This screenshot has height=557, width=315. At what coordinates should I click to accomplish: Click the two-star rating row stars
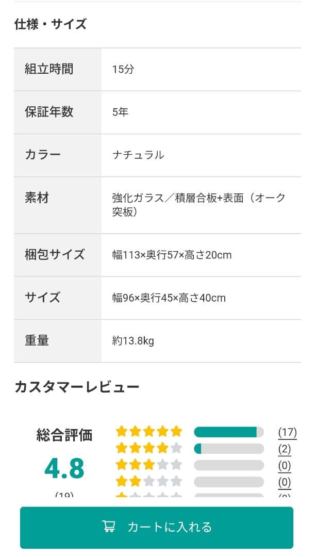[149, 482]
